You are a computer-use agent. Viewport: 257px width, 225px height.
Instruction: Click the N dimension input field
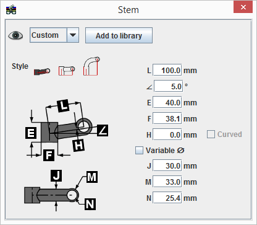pos(167,198)
